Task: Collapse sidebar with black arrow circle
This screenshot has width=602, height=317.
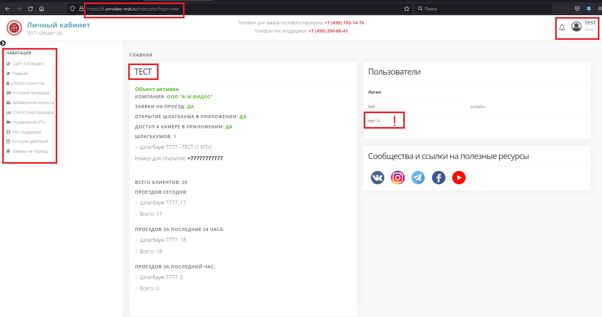Action: coord(3,43)
